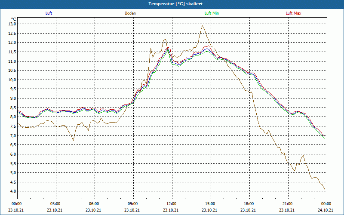
Task: Click the '9,0' y-axis value
Action: click(x=13, y=98)
